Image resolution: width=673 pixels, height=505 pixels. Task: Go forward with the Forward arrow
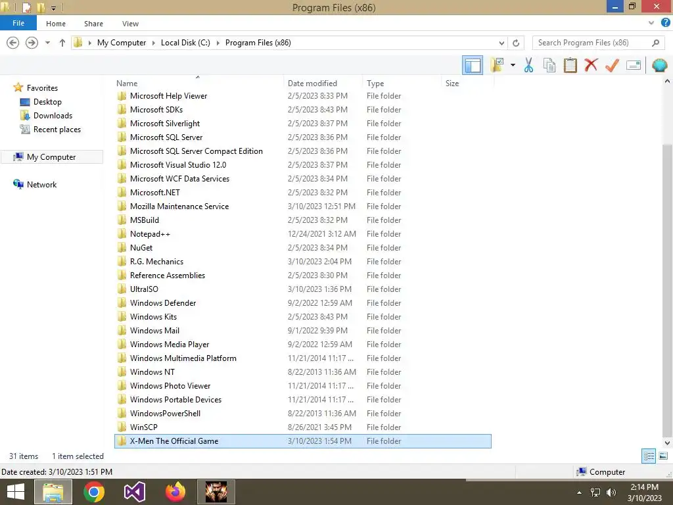click(32, 43)
